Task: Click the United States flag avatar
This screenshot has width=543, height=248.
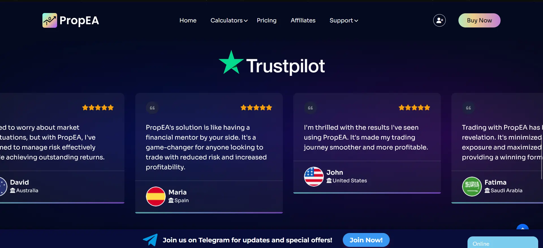Action: tap(314, 177)
